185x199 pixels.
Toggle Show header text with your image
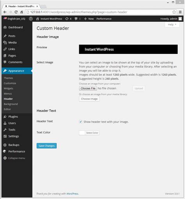coord(80,122)
